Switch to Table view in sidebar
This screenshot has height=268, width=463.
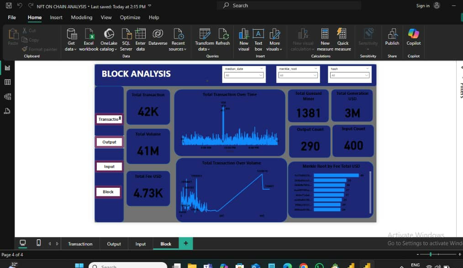(7, 82)
